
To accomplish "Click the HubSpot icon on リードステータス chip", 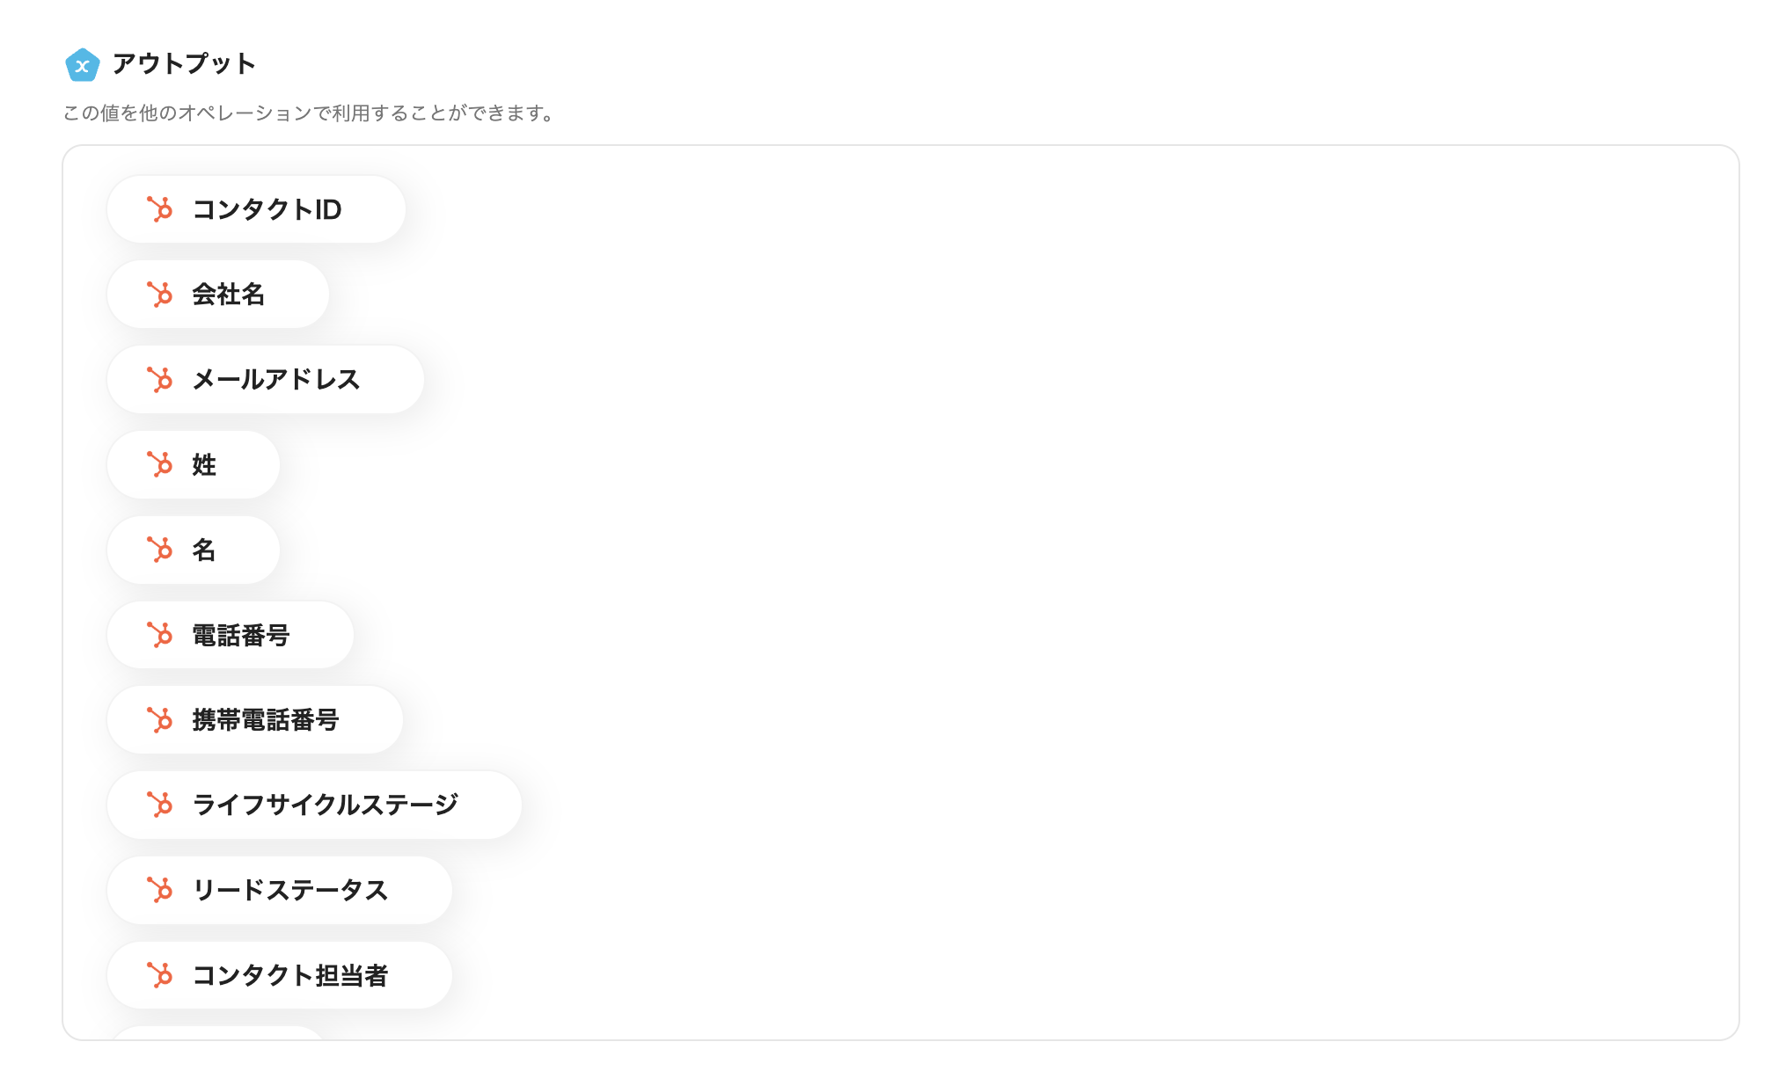I will [162, 890].
